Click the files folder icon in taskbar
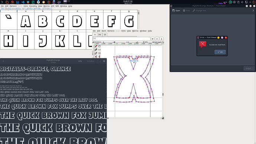Image resolution: width=256 pixels, height=144 pixels. (x=7, y=2)
